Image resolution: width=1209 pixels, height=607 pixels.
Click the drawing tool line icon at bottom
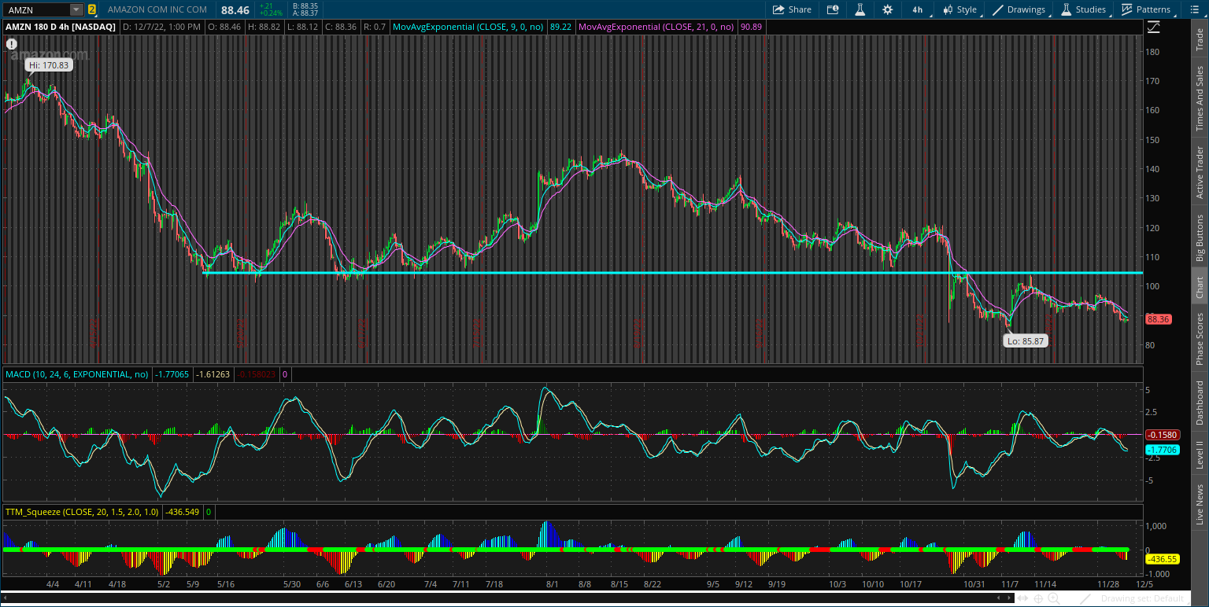1087,599
